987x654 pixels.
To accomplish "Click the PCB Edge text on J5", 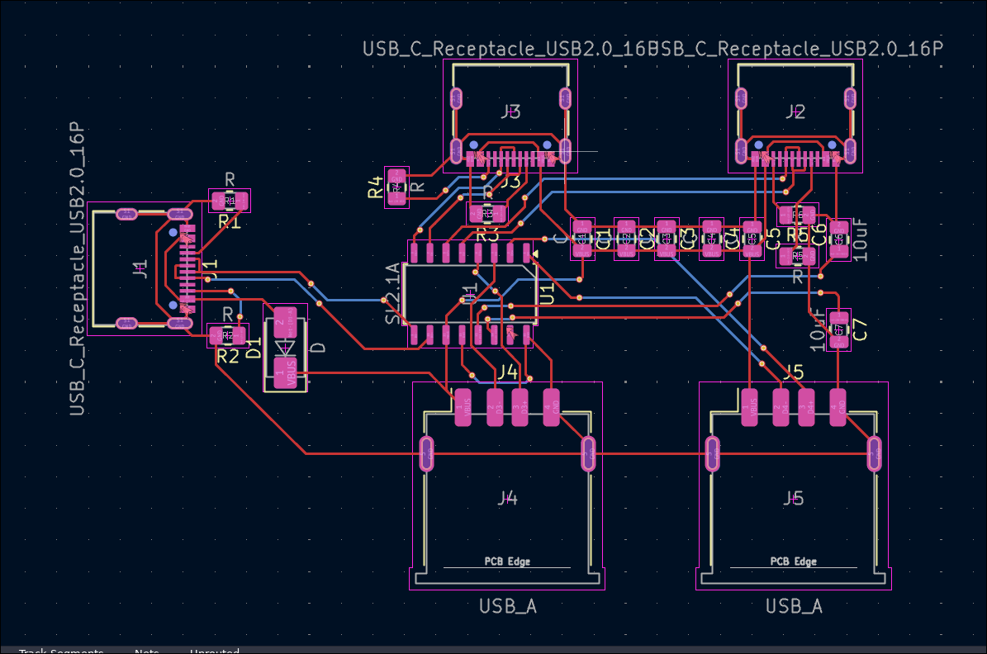I will (x=793, y=562).
